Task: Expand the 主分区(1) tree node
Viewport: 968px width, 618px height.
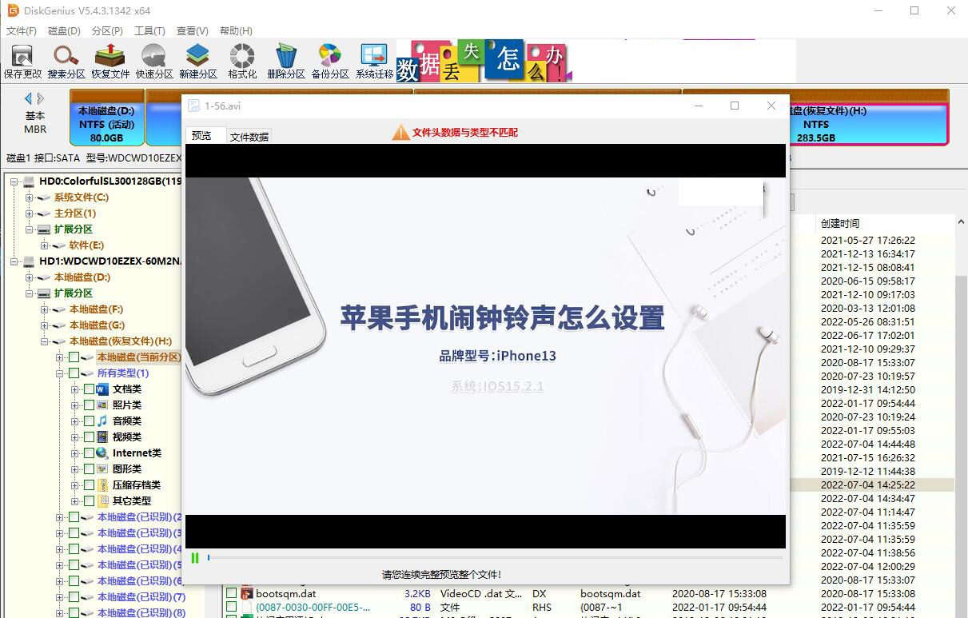Action: (30, 213)
